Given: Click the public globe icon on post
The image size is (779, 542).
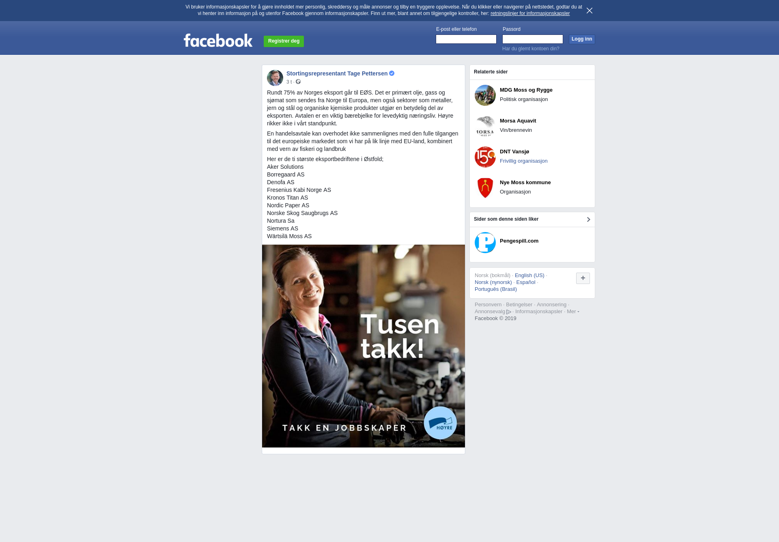Looking at the screenshot, I should tap(298, 82).
